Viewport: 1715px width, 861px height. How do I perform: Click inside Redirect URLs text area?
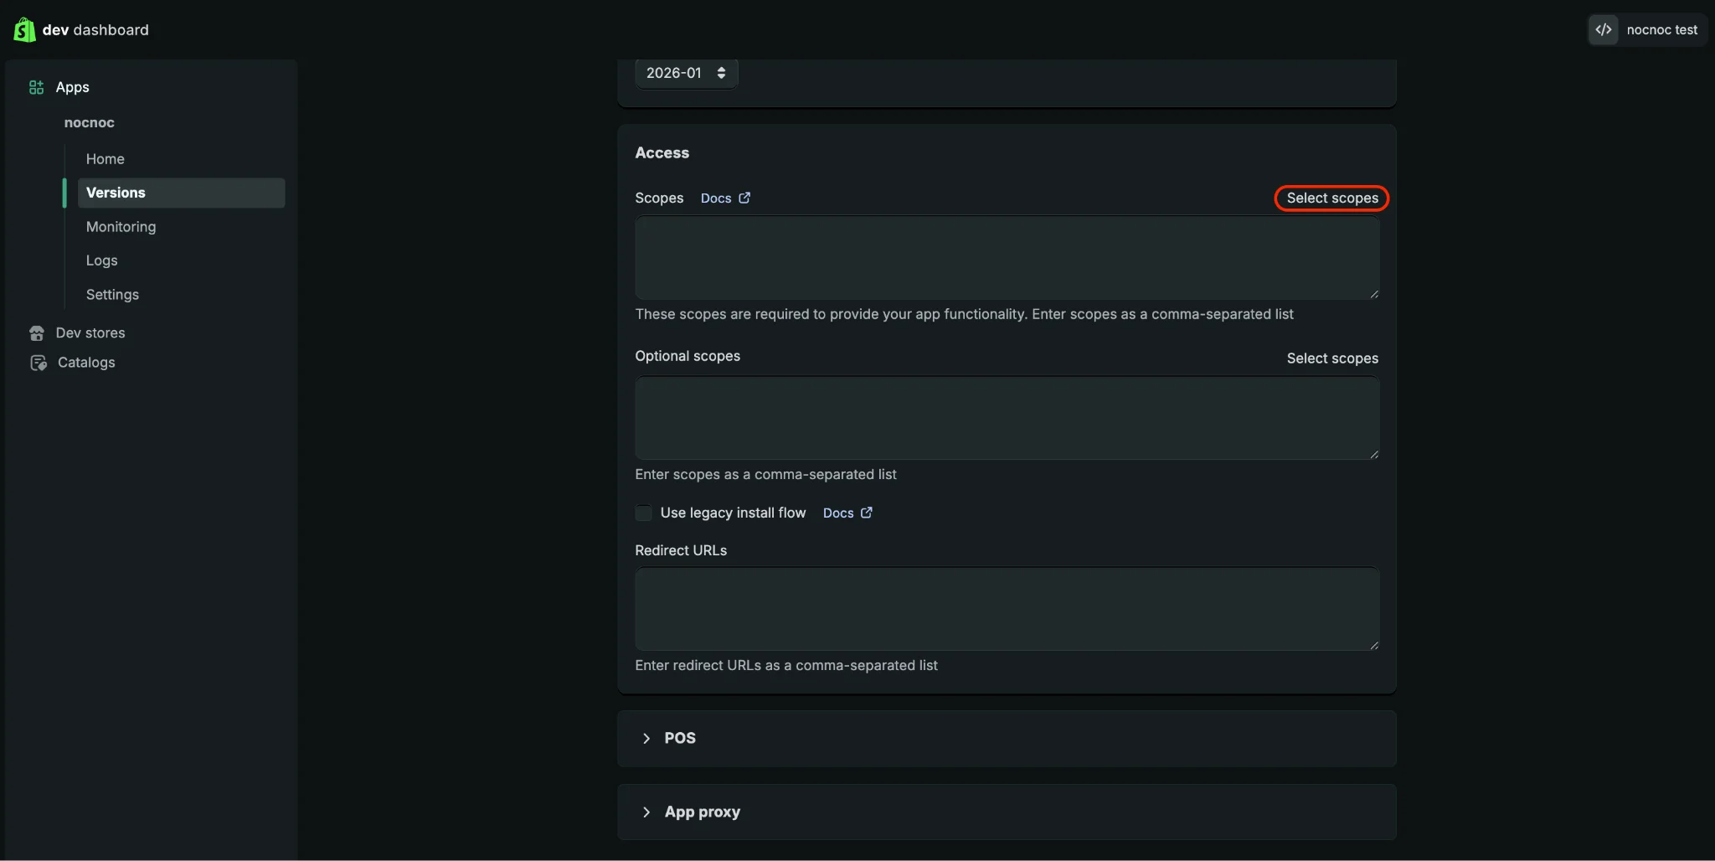click(x=1007, y=609)
